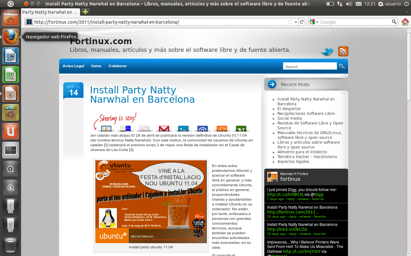This screenshot has height=256, width=411.
Task: Click the site identity icon in URL bar
Action: pos(29,22)
